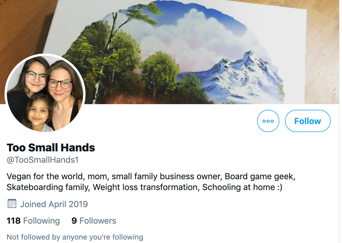This screenshot has height=243, width=342.
Task: Open the three-dot more options button
Action: point(268,121)
